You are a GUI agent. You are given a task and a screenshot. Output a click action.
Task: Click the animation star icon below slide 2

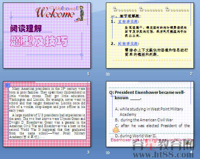pos(108,74)
